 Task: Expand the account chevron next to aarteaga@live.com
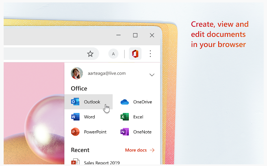(x=152, y=75)
